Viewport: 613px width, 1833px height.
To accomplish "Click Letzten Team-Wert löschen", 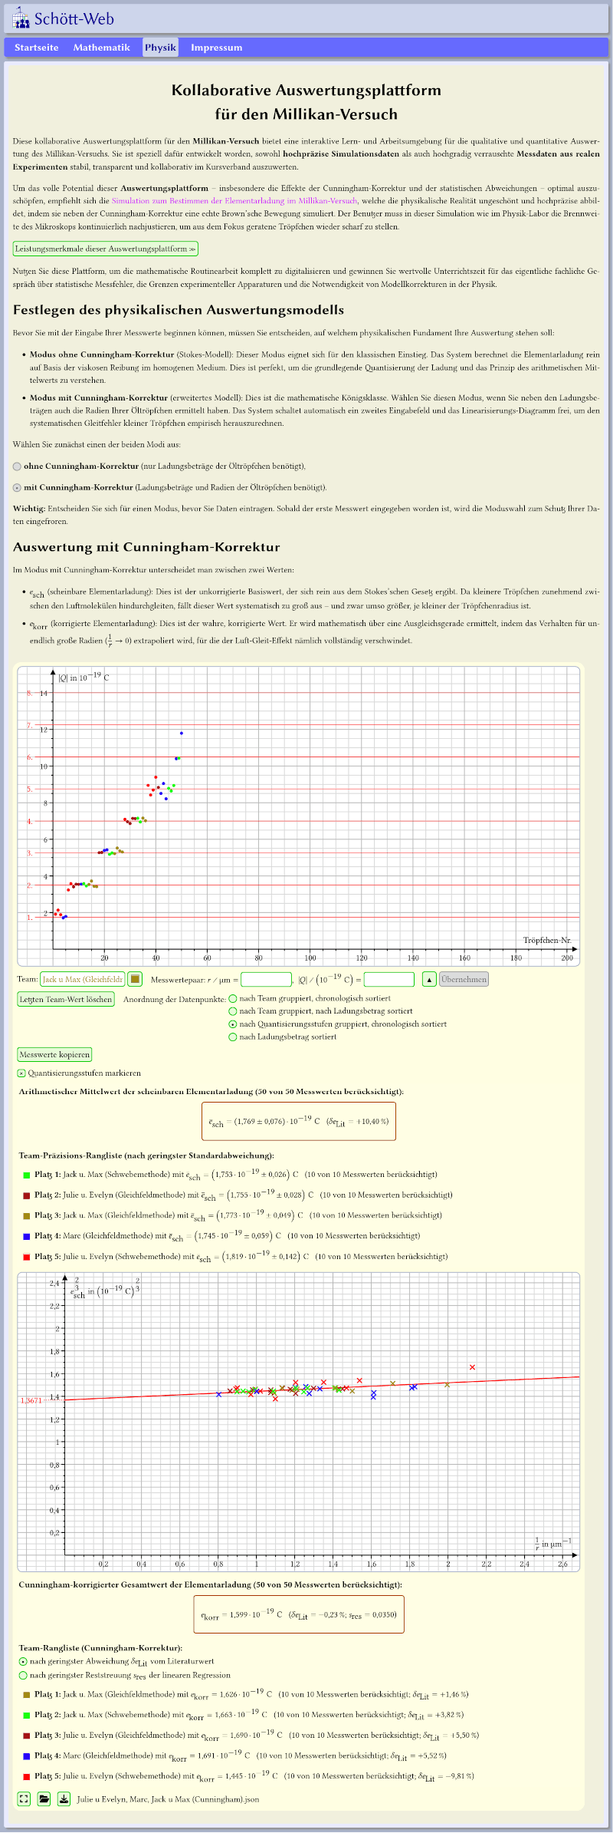I will 66,999.
